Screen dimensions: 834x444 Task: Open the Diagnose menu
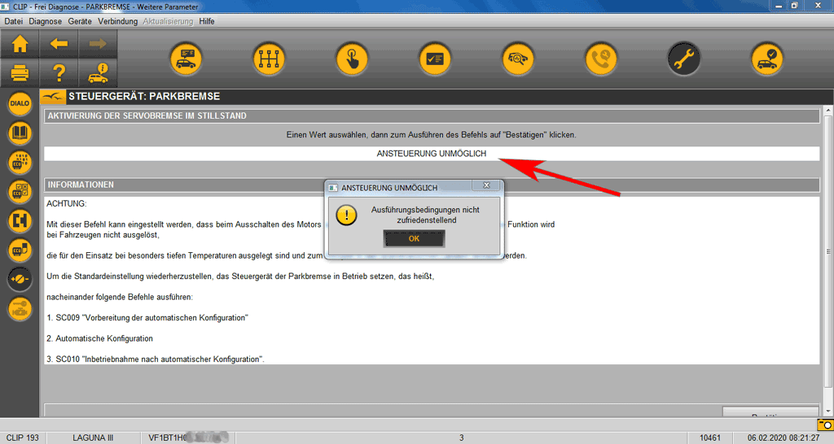tap(46, 21)
